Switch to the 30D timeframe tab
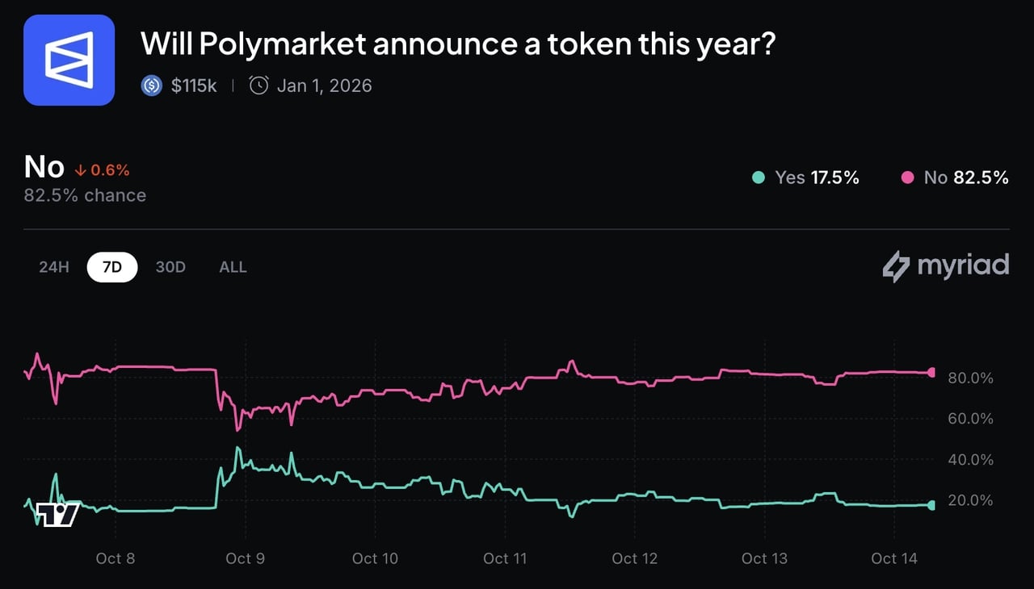The width and height of the screenshot is (1034, 589). point(170,266)
